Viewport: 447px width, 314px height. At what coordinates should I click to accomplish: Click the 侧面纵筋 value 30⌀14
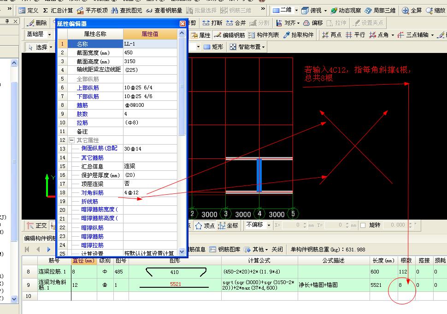click(x=150, y=149)
